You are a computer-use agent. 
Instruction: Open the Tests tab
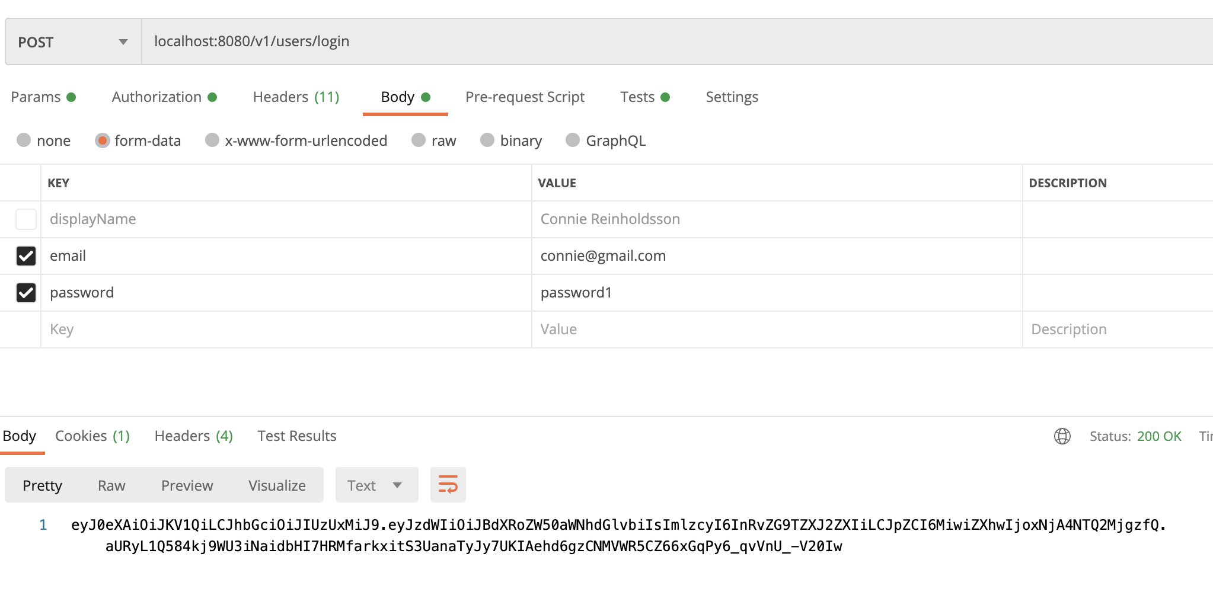click(x=637, y=97)
